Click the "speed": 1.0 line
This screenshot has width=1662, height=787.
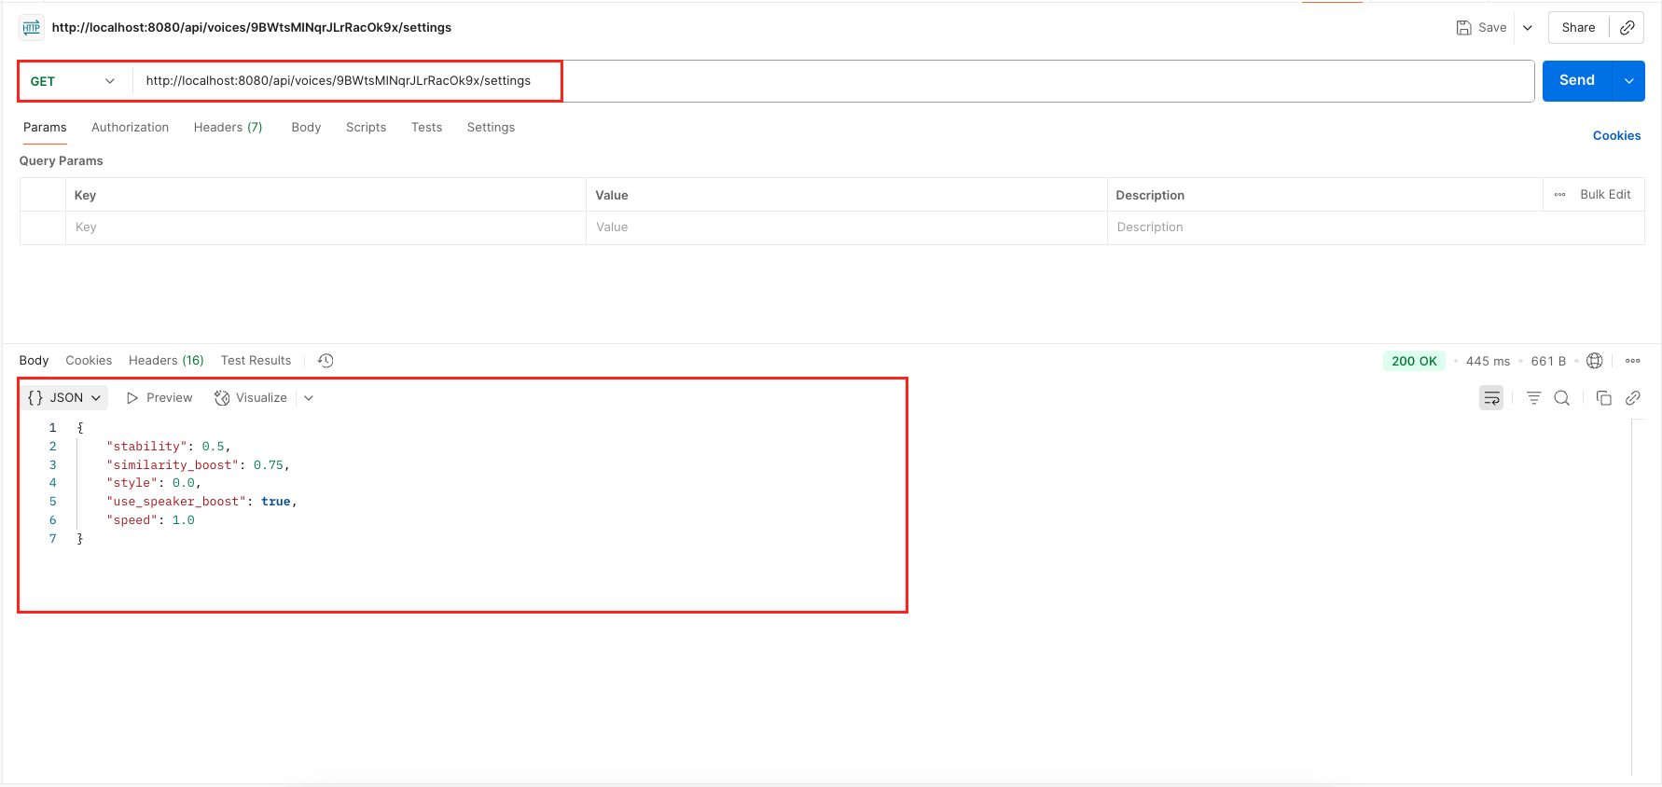(x=150, y=520)
